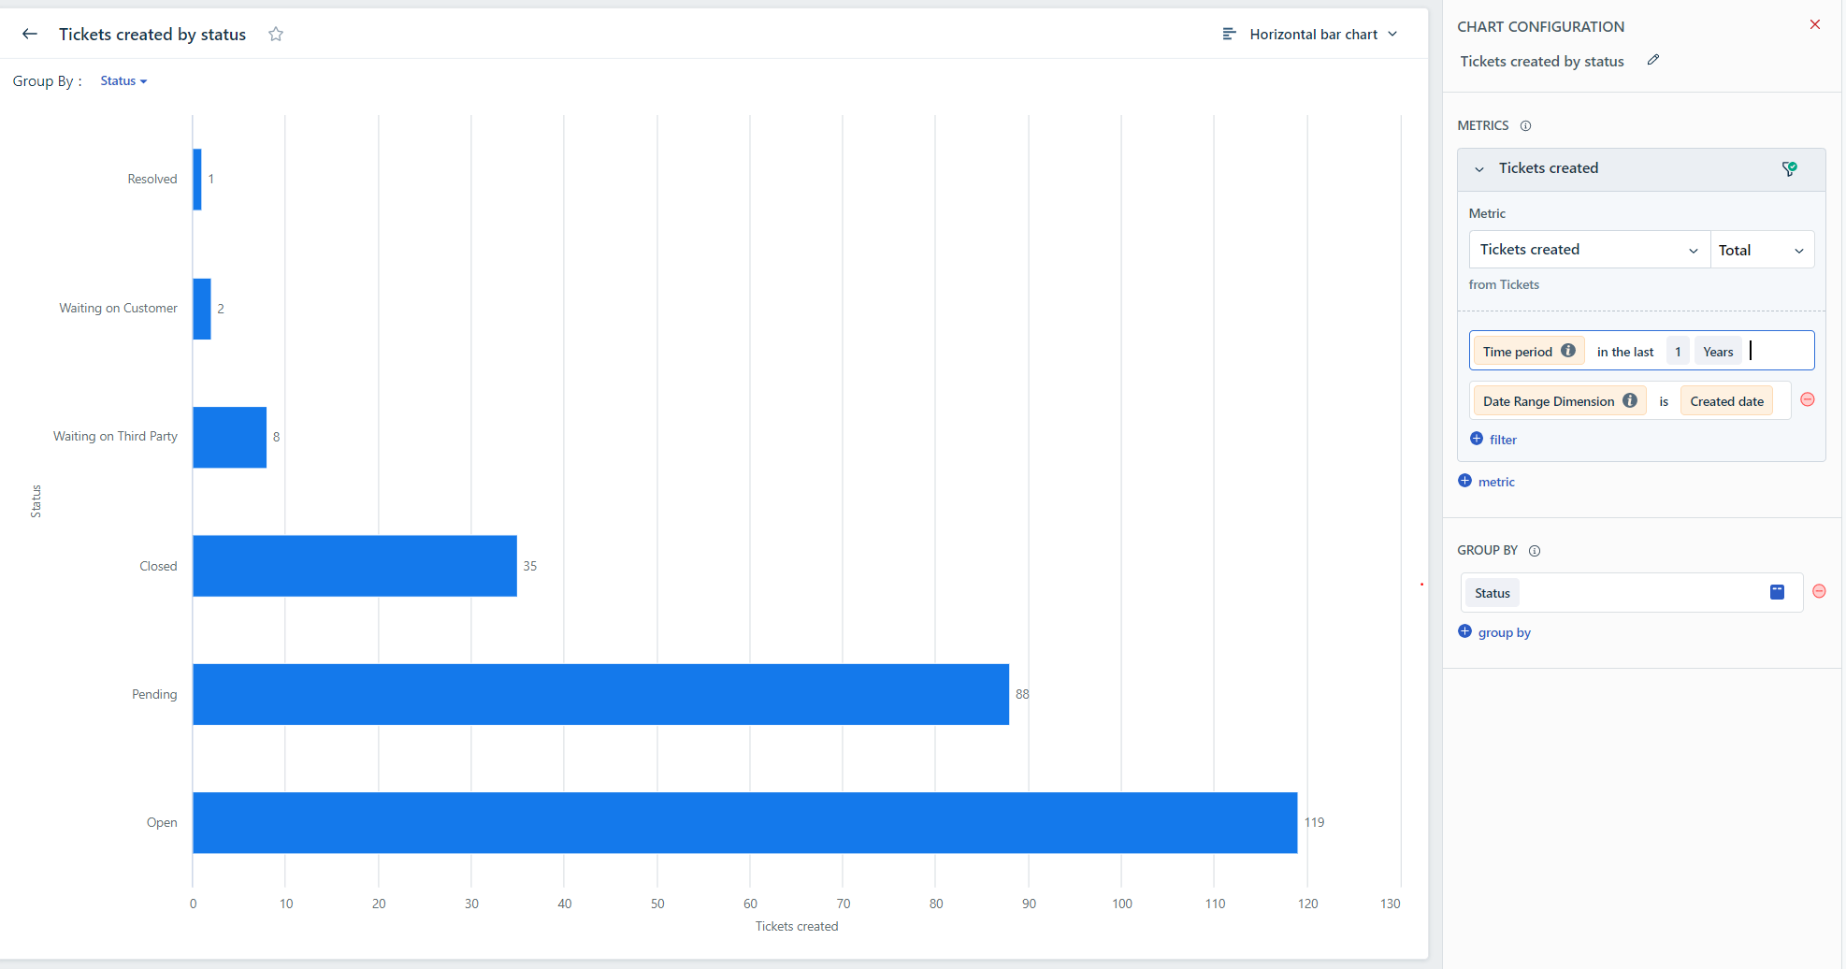Click the 'Waiting on Third Party' axis label

click(115, 436)
